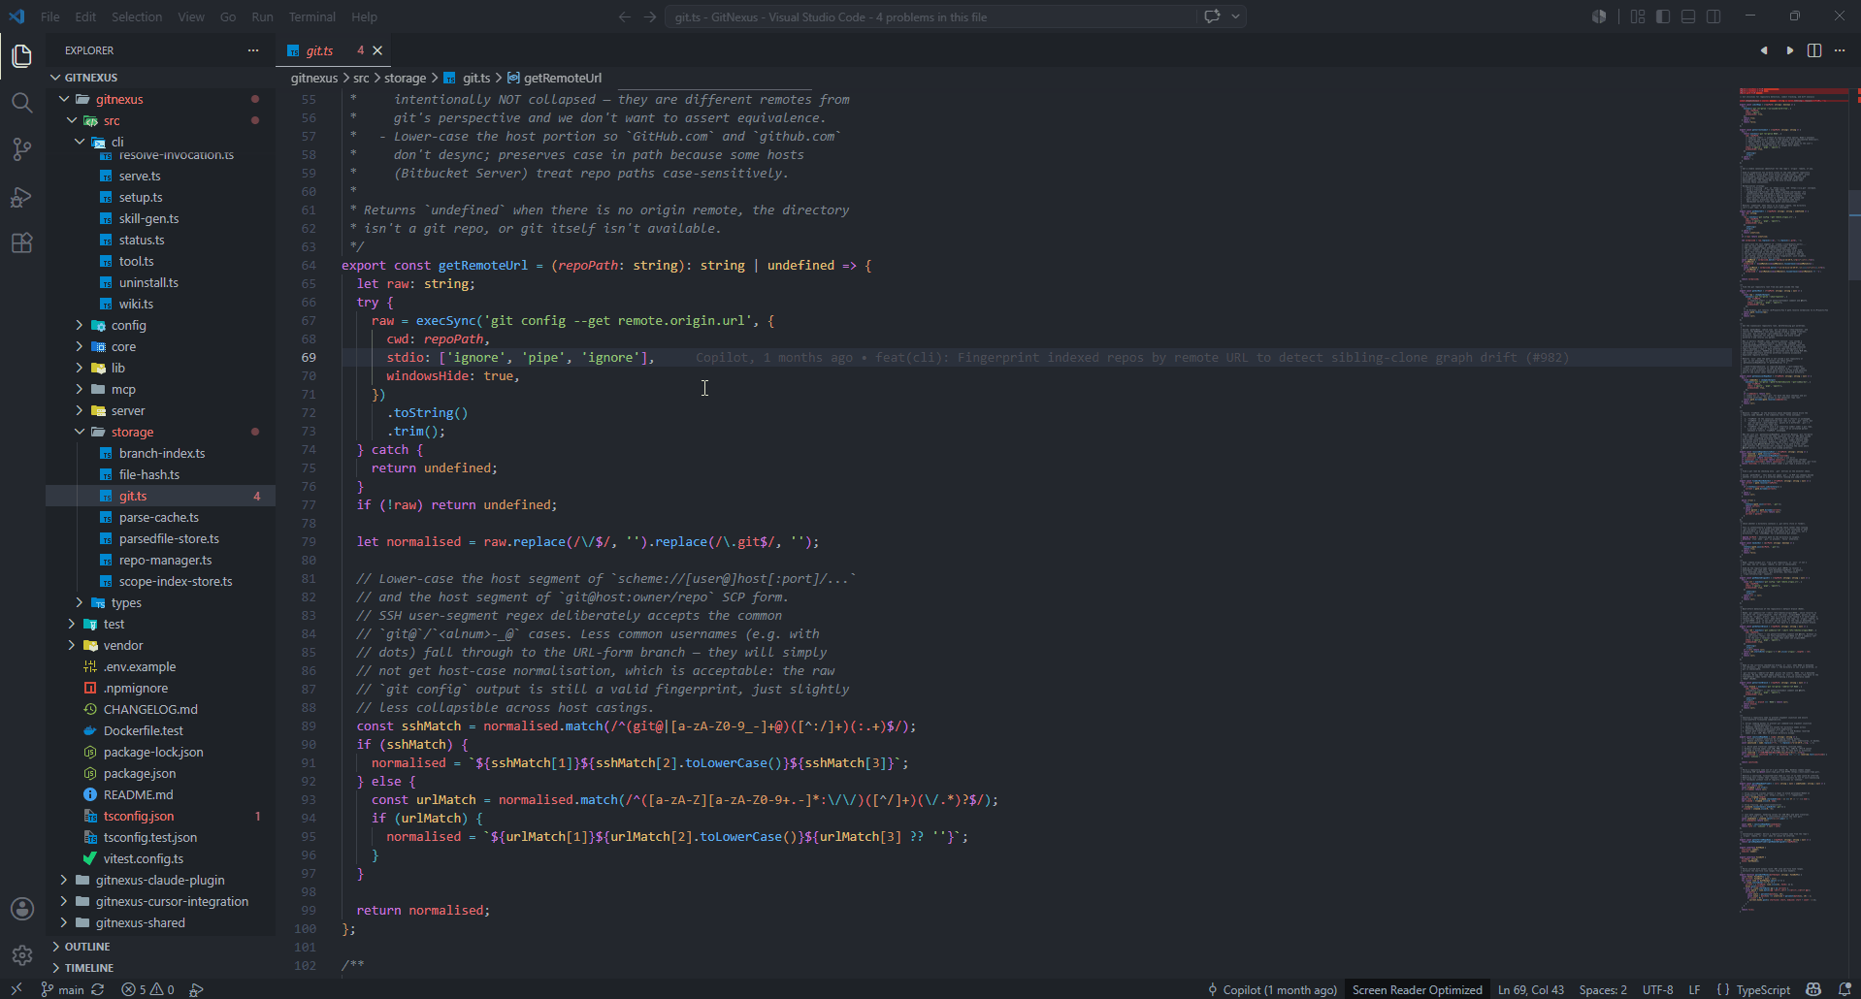The image size is (1861, 999).
Task: Split the editor to the right
Action: point(1813,50)
